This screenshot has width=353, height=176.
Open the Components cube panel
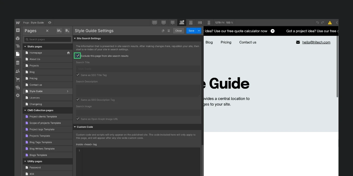tap(18, 38)
